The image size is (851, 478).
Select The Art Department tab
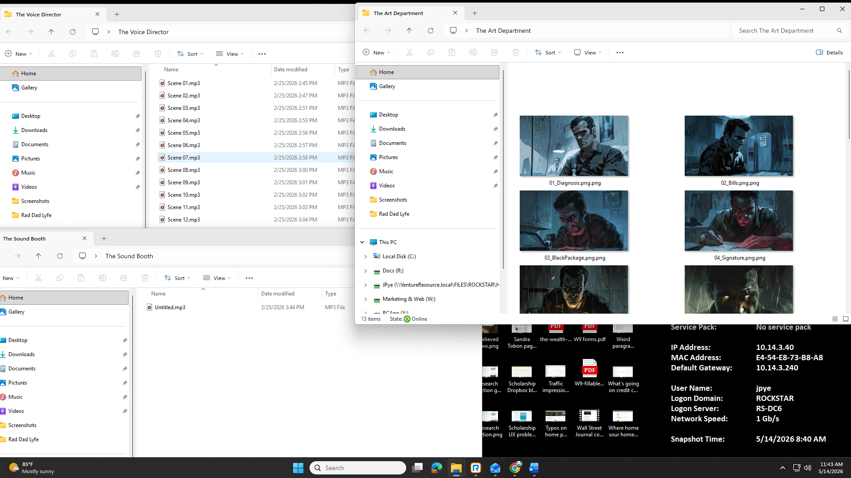[x=410, y=13]
